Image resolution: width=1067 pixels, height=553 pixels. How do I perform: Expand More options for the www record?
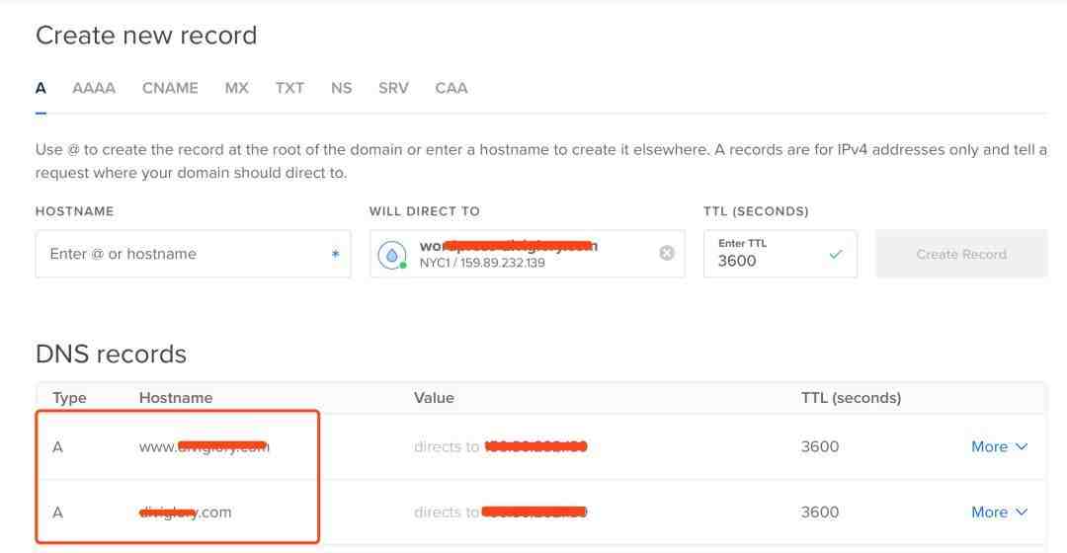[999, 446]
